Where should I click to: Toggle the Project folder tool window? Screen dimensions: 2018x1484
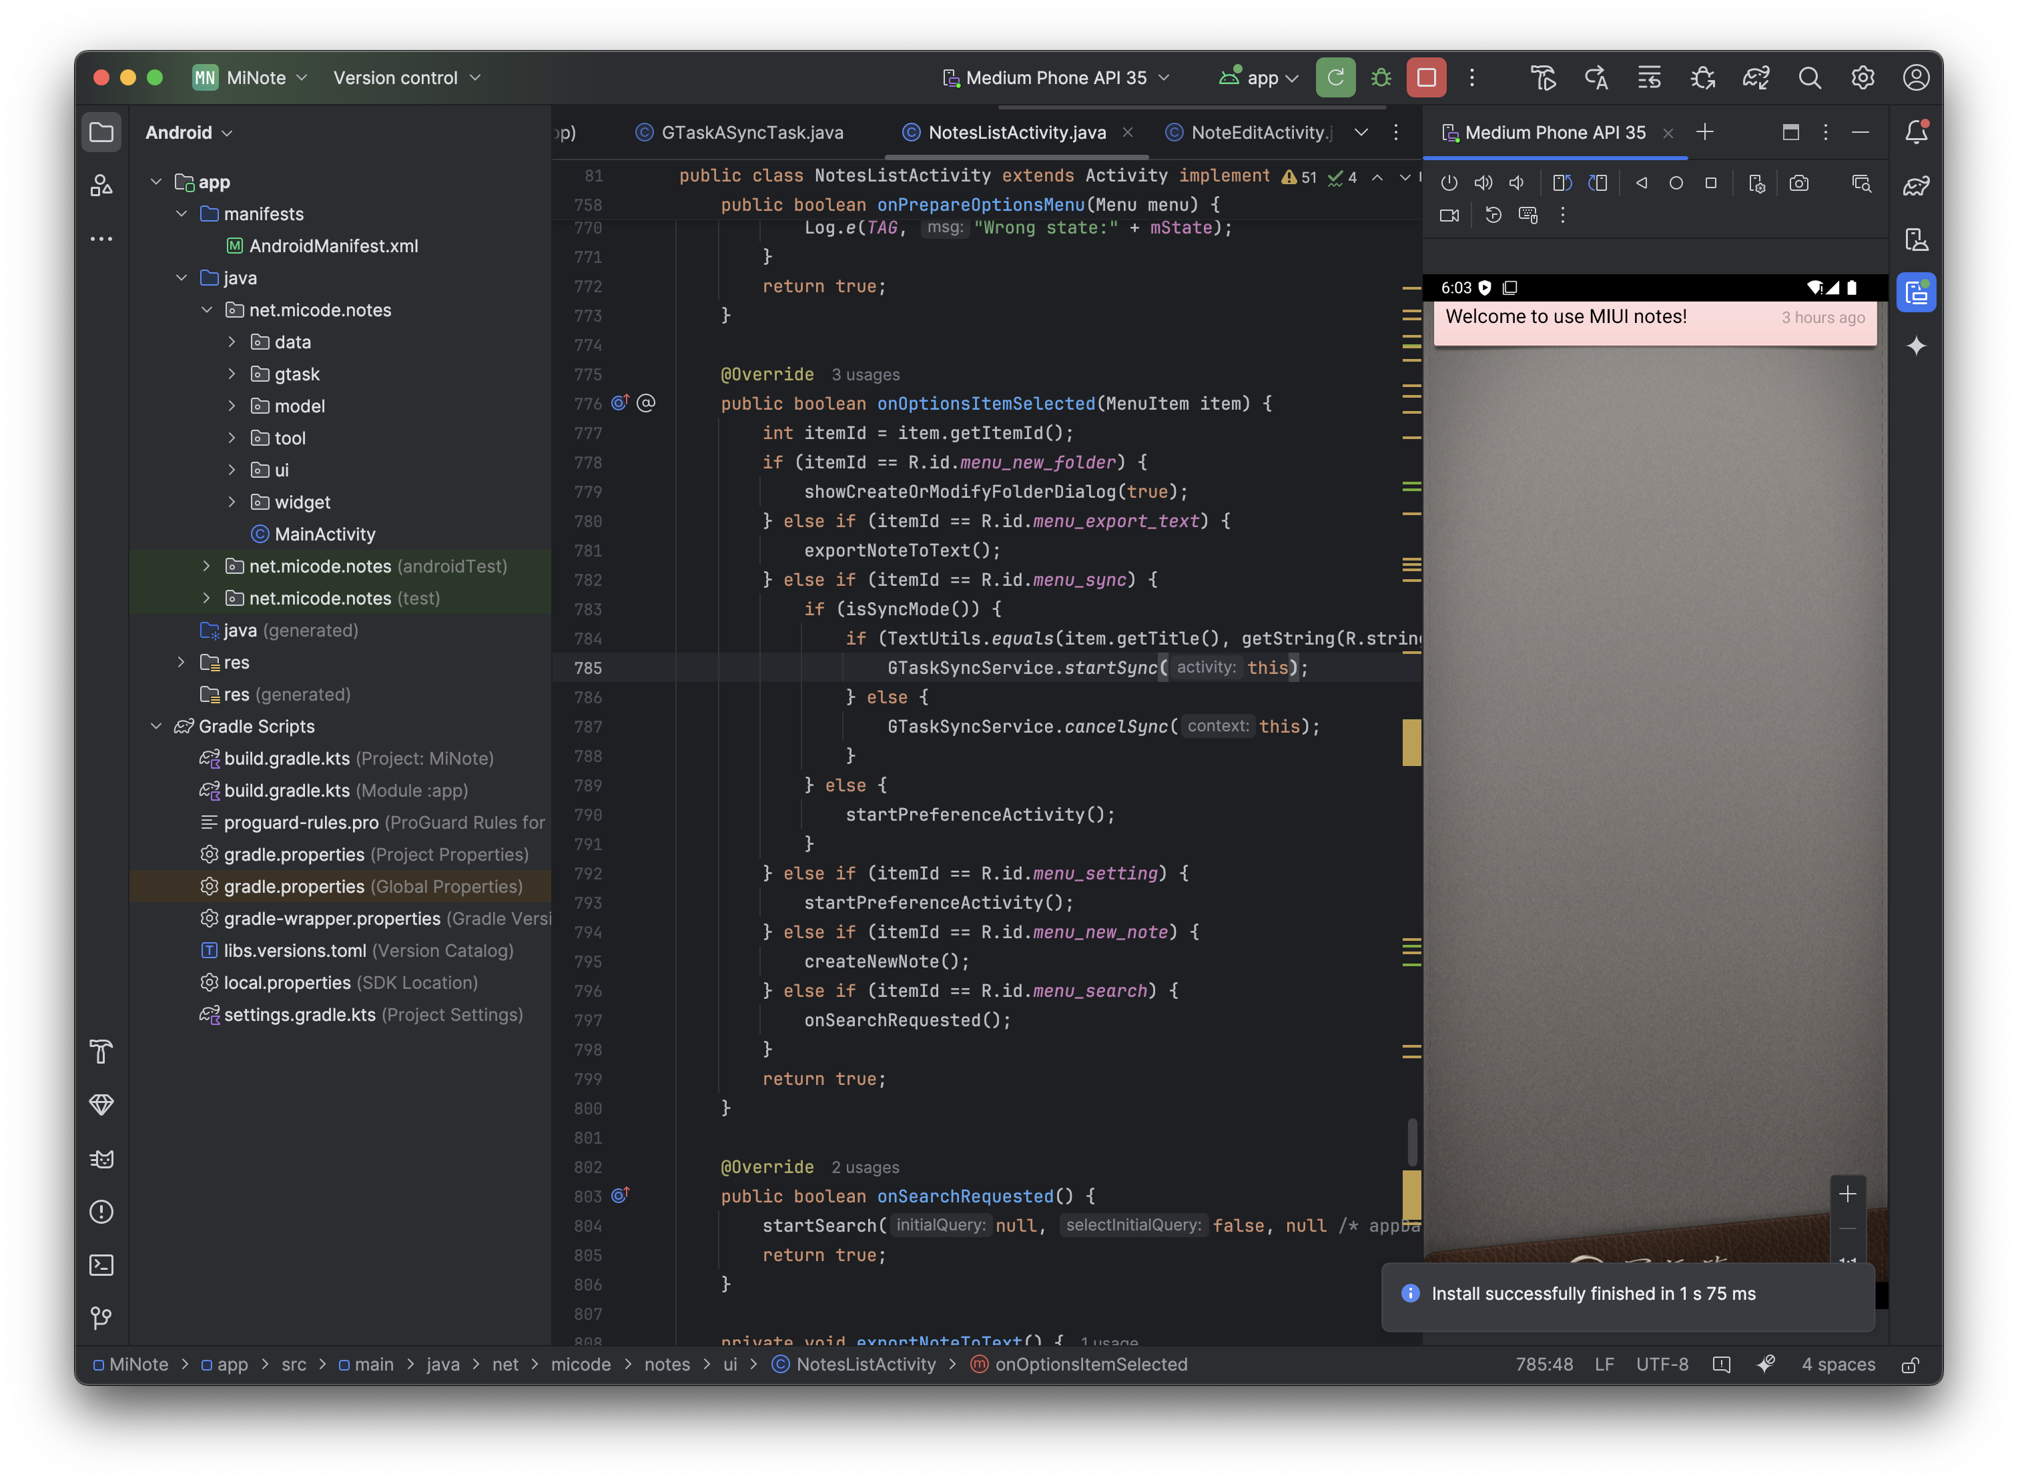101,133
